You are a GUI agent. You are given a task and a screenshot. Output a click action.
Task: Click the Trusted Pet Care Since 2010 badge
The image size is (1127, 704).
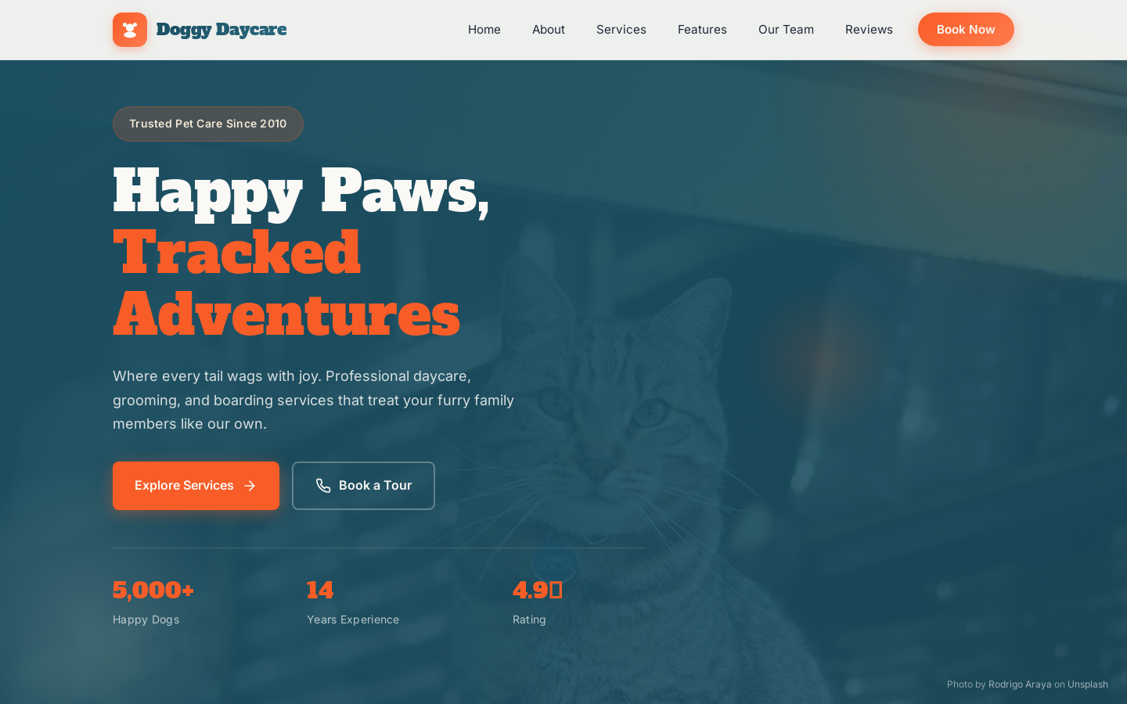(x=208, y=124)
